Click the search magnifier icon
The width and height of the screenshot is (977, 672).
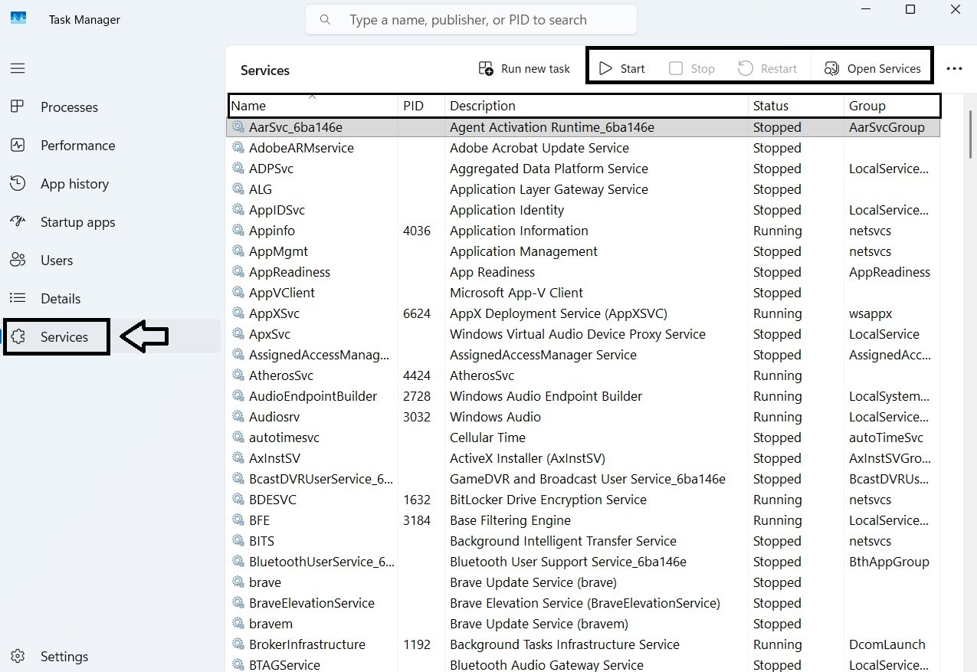tap(326, 20)
